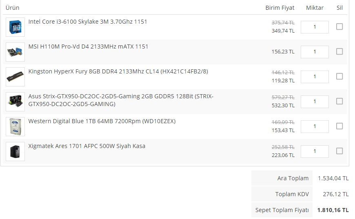Select the delete checkbox for Asus Strix GTX950
This screenshot has height=219, width=355.
click(339, 101)
